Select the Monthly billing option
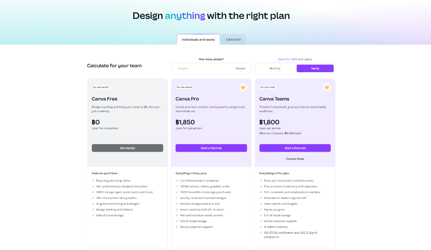The width and height of the screenshot is (431, 250). coord(275,68)
